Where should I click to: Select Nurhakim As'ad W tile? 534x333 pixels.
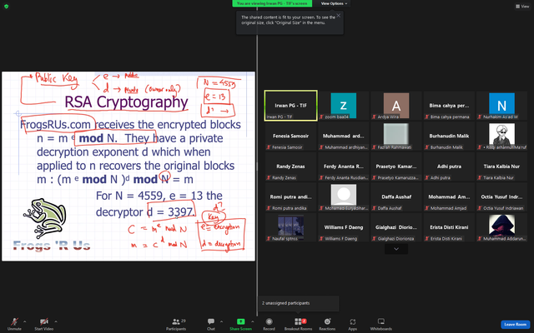pos(501,106)
